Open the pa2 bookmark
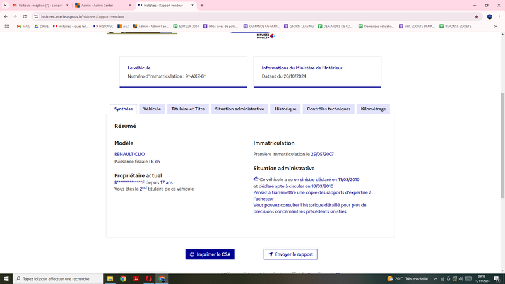This screenshot has height=284, width=505. tap(123, 27)
